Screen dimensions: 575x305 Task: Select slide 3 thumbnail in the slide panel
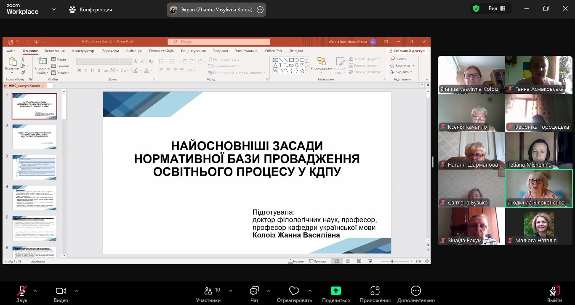pyautogui.click(x=34, y=167)
